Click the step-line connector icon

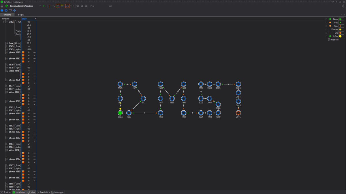[x=54, y=6]
